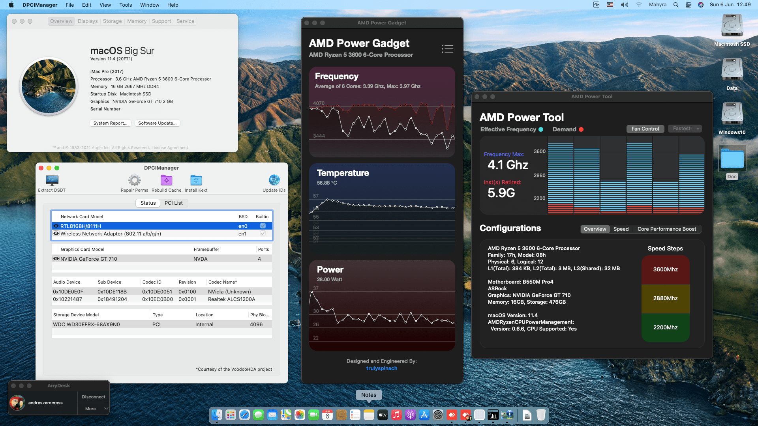Click the Update IDs globe icon
The height and width of the screenshot is (426, 758).
click(274, 180)
